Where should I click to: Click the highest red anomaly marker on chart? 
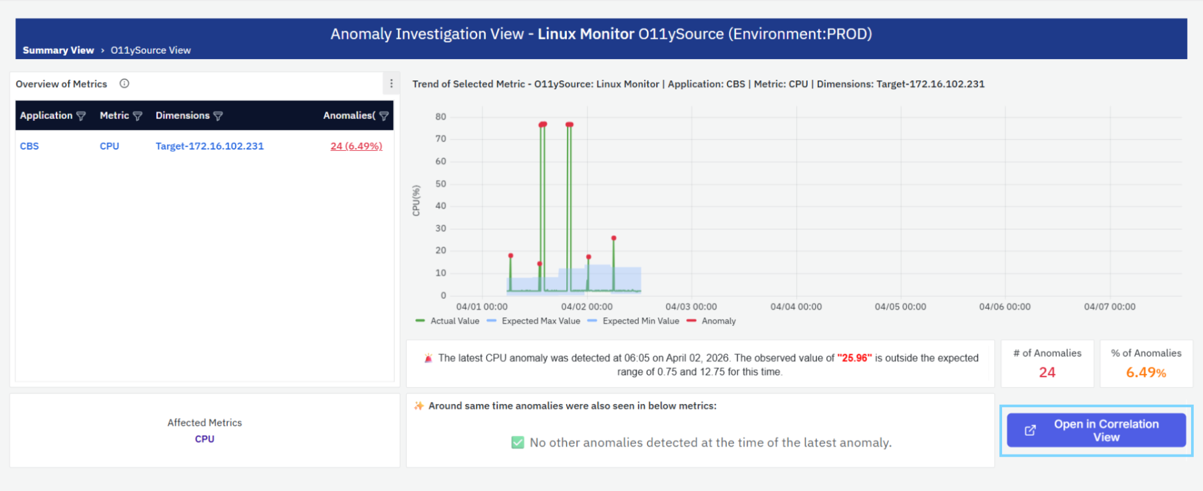(543, 124)
